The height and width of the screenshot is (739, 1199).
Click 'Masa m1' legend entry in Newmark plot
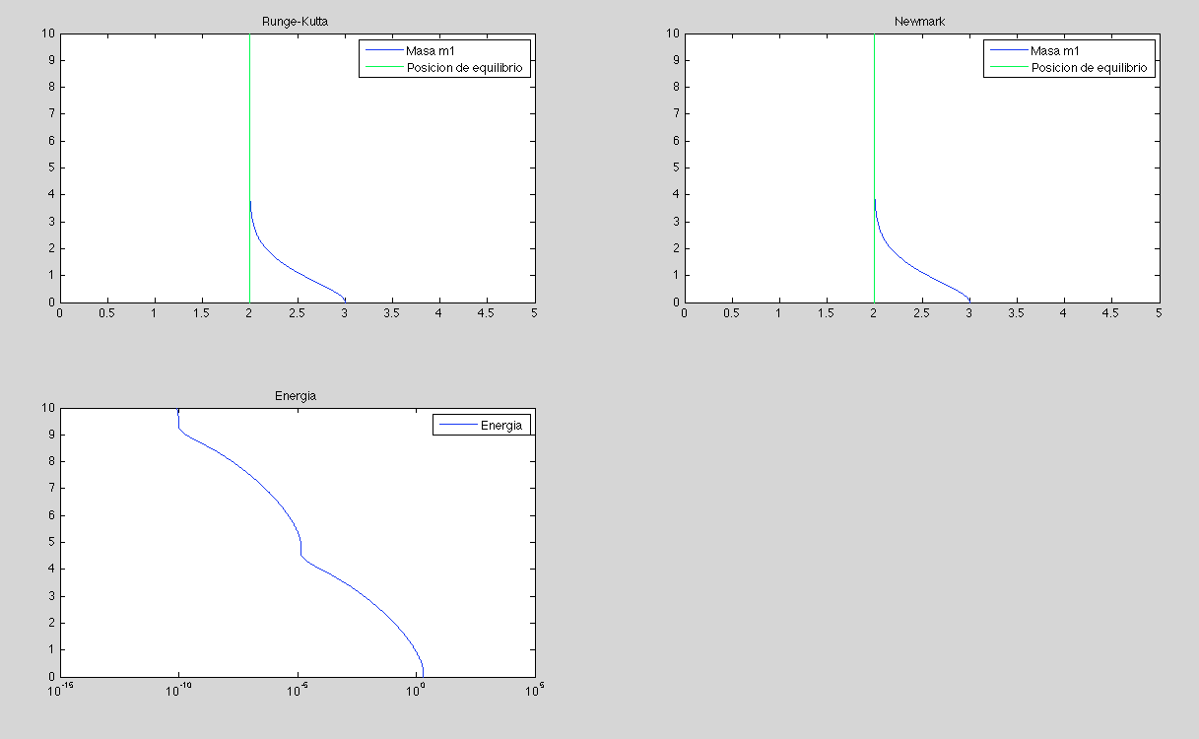point(1054,51)
